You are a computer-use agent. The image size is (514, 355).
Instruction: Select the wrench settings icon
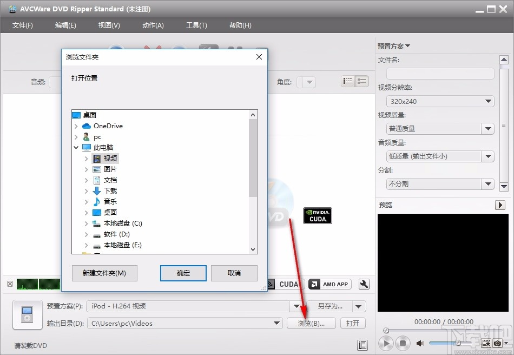(364, 284)
